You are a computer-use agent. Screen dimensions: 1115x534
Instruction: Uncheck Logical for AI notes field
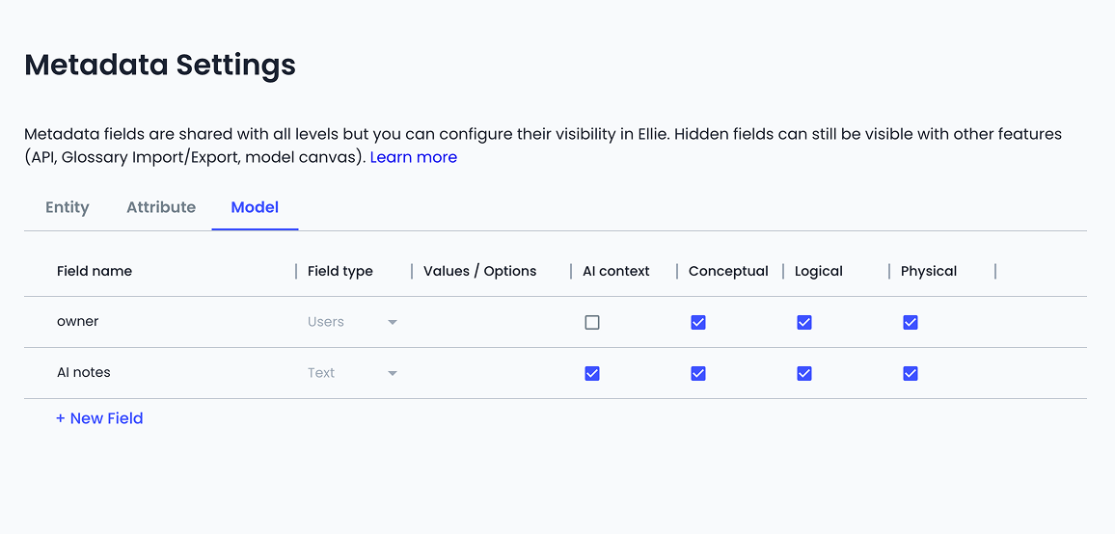point(803,373)
